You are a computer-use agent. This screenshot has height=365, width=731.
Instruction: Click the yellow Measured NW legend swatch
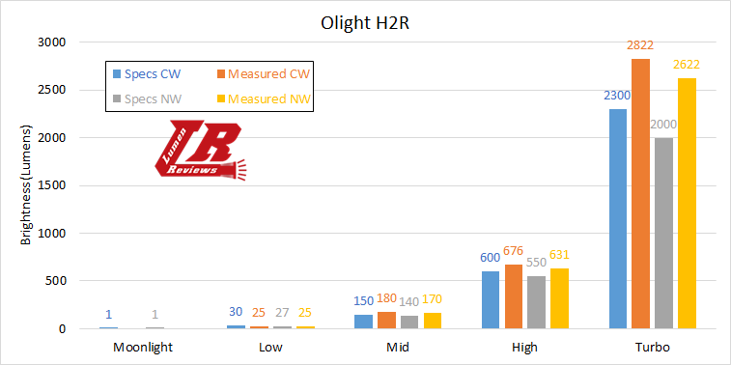221,98
